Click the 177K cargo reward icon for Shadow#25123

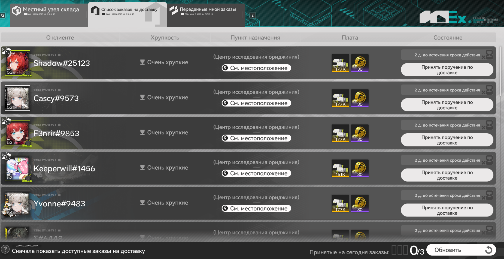click(340, 63)
